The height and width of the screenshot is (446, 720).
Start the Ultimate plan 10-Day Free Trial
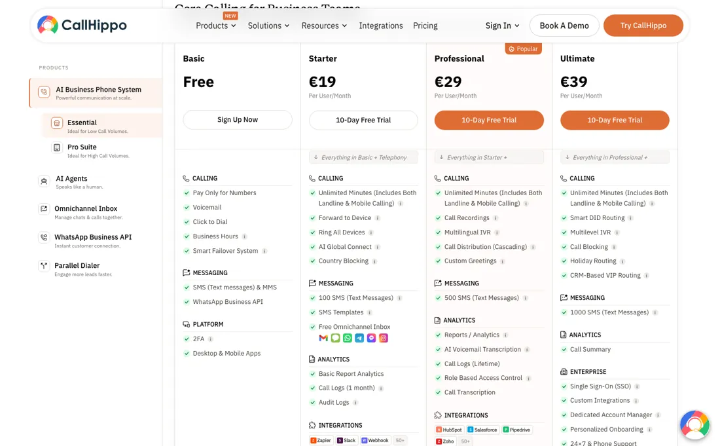(x=615, y=121)
